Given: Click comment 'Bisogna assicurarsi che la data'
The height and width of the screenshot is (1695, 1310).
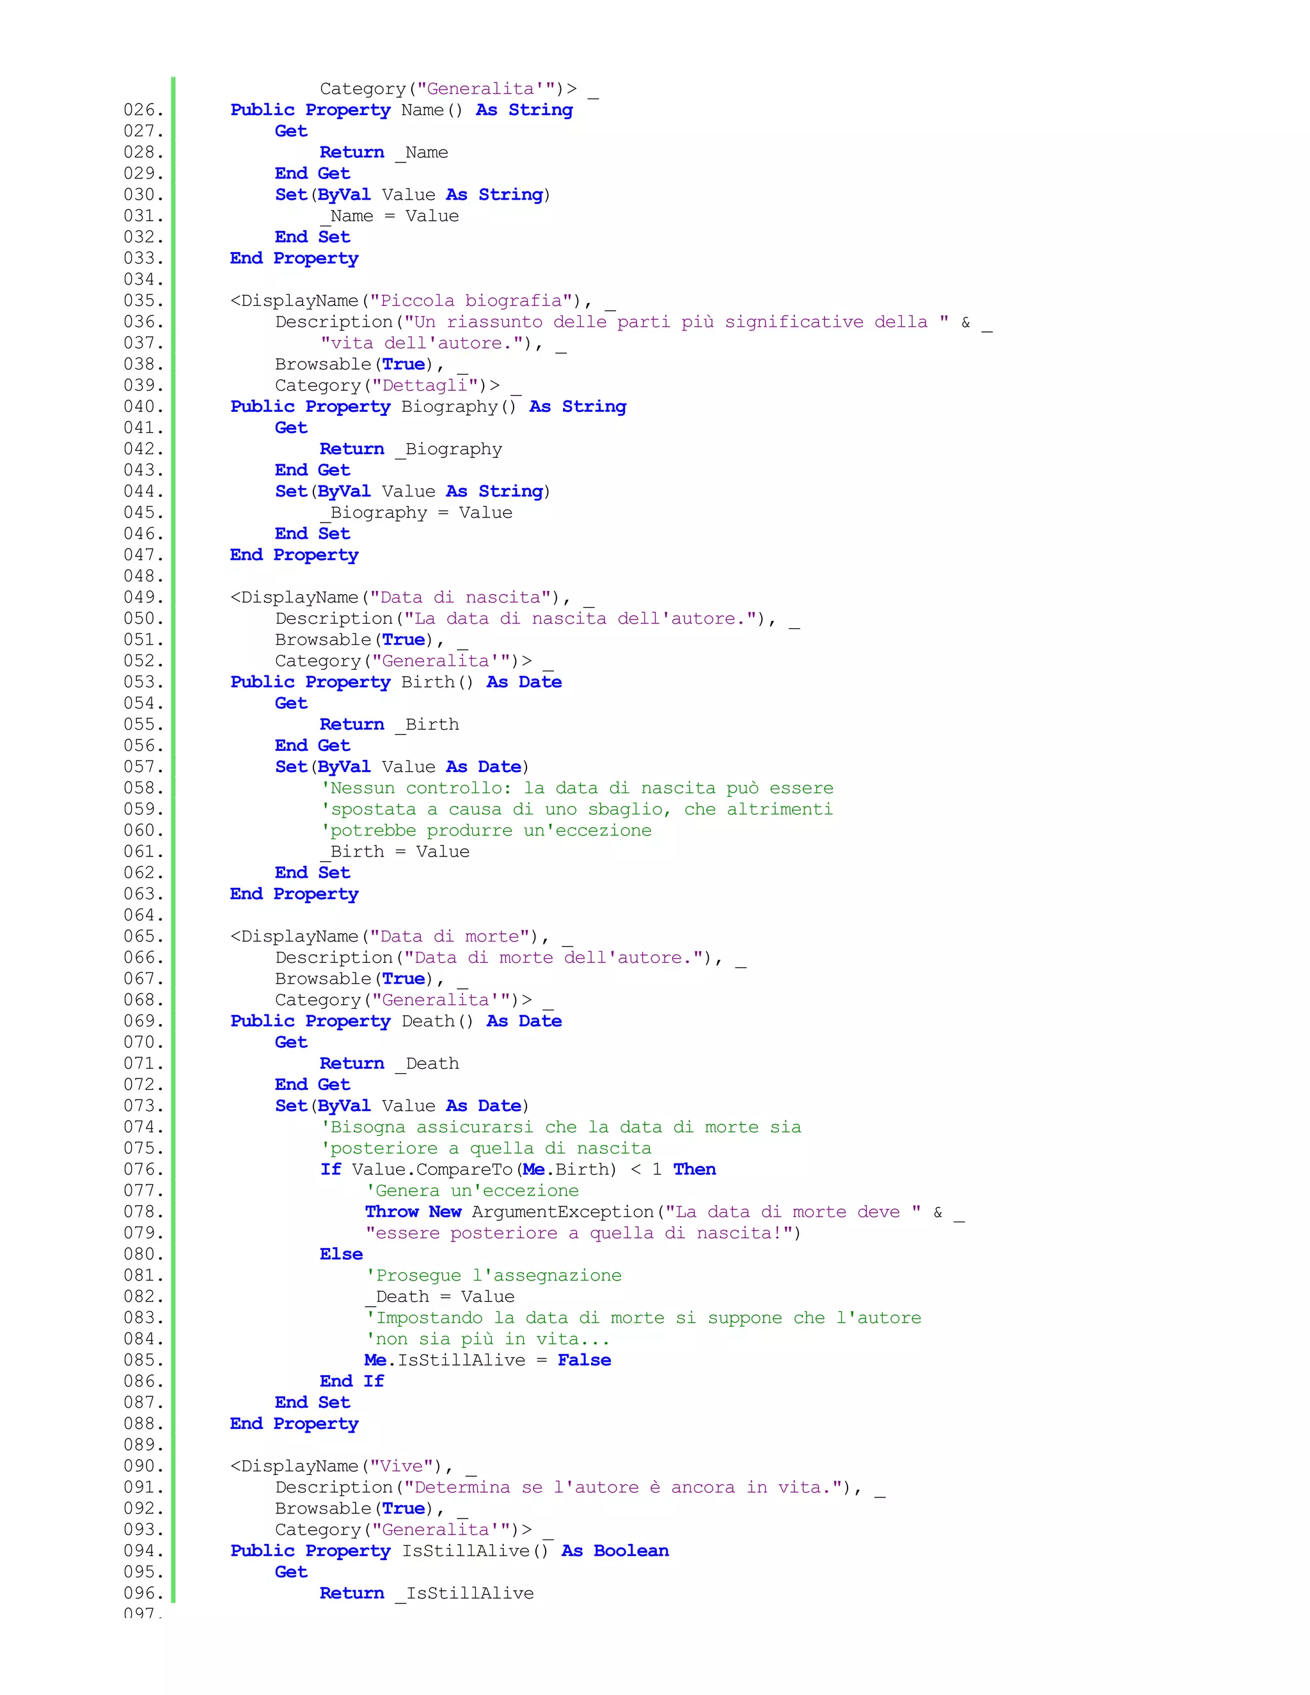Looking at the screenshot, I should pos(561,1128).
